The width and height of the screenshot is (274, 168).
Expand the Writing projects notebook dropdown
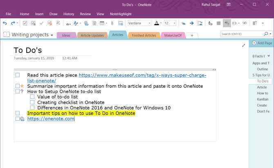pos(52,35)
